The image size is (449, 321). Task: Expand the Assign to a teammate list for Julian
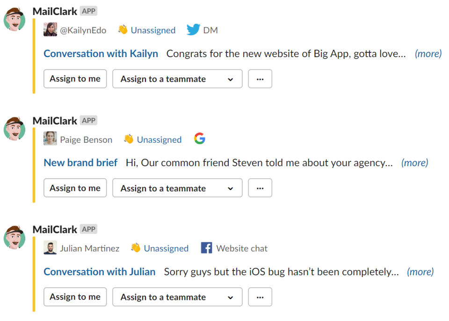point(177,297)
